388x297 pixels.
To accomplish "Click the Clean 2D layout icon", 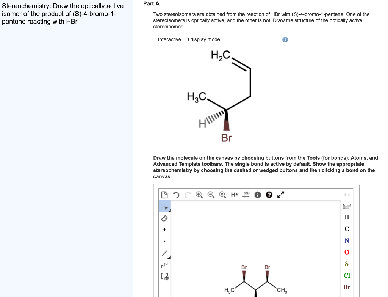I will point(246,195).
